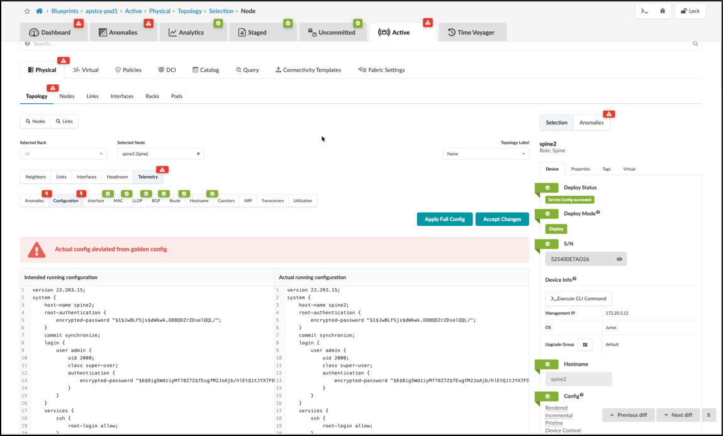The image size is (723, 436).
Task: Select the Neighbors node tab
Action: [x=35, y=177]
